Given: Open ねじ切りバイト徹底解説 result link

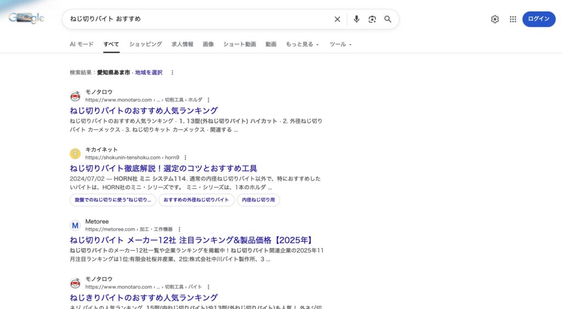Looking at the screenshot, I should pos(163,168).
